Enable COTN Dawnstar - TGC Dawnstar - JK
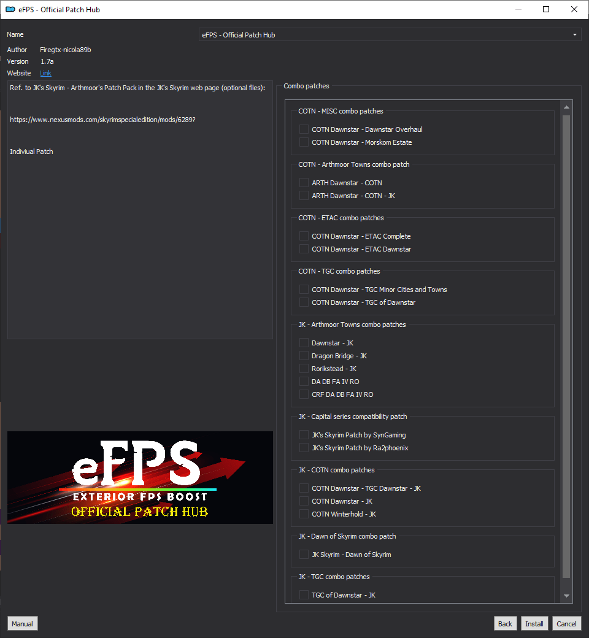Viewport: 589px width, 638px height. click(304, 488)
